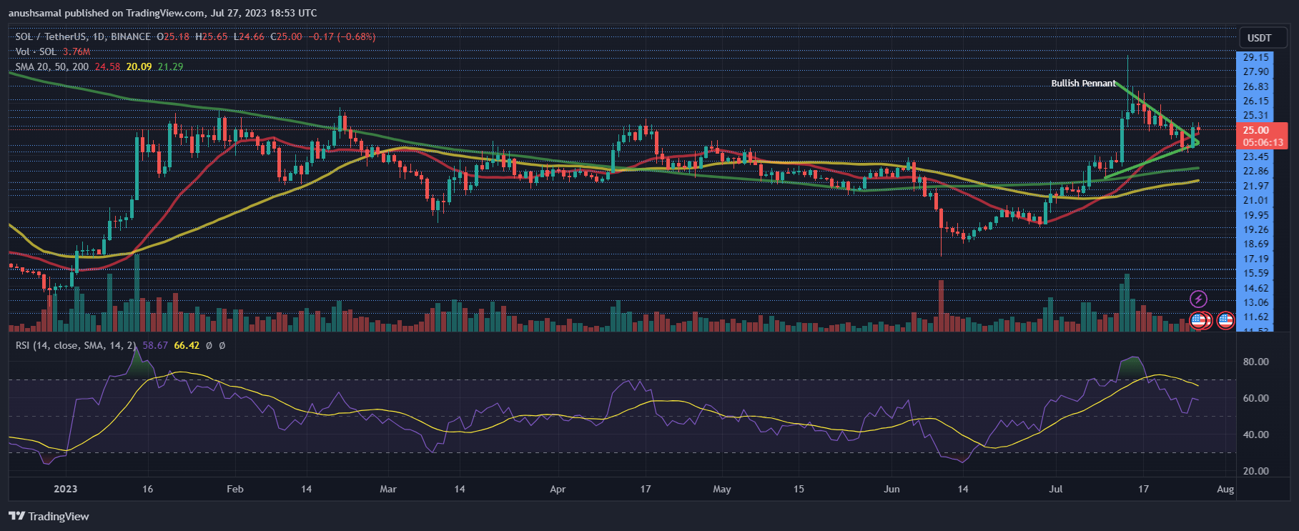Image resolution: width=1299 pixels, height=531 pixels.
Task: Open the USDT currency selector
Action: click(x=1259, y=38)
